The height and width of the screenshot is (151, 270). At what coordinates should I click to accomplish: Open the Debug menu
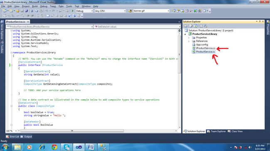tap(44, 6)
